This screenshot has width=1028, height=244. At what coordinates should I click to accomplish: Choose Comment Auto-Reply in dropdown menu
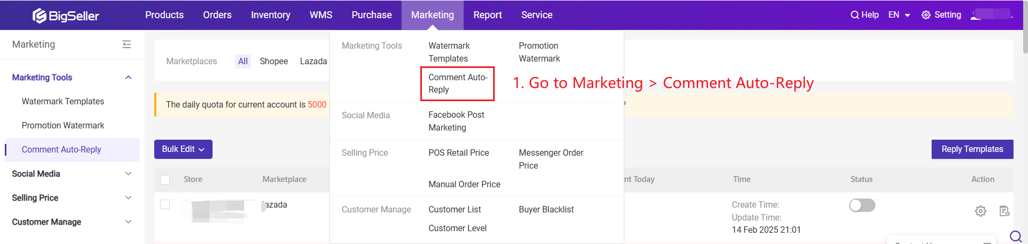point(458,83)
